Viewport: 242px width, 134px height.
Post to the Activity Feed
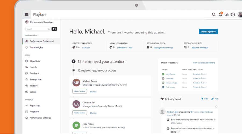tap(215, 99)
